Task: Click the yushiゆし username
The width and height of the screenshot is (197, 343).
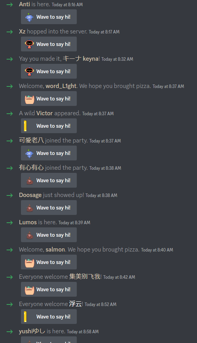Action: (x=32, y=331)
